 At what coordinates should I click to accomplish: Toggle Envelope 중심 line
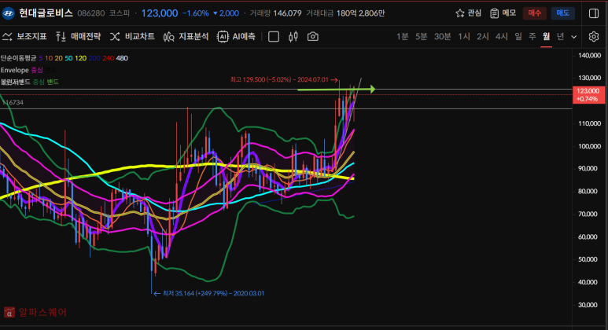pyautogui.click(x=37, y=70)
